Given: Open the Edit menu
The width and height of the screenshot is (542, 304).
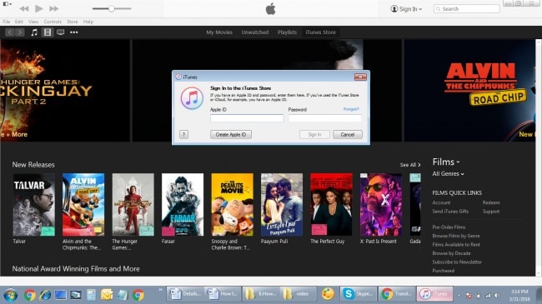Looking at the screenshot, I should coord(19,22).
